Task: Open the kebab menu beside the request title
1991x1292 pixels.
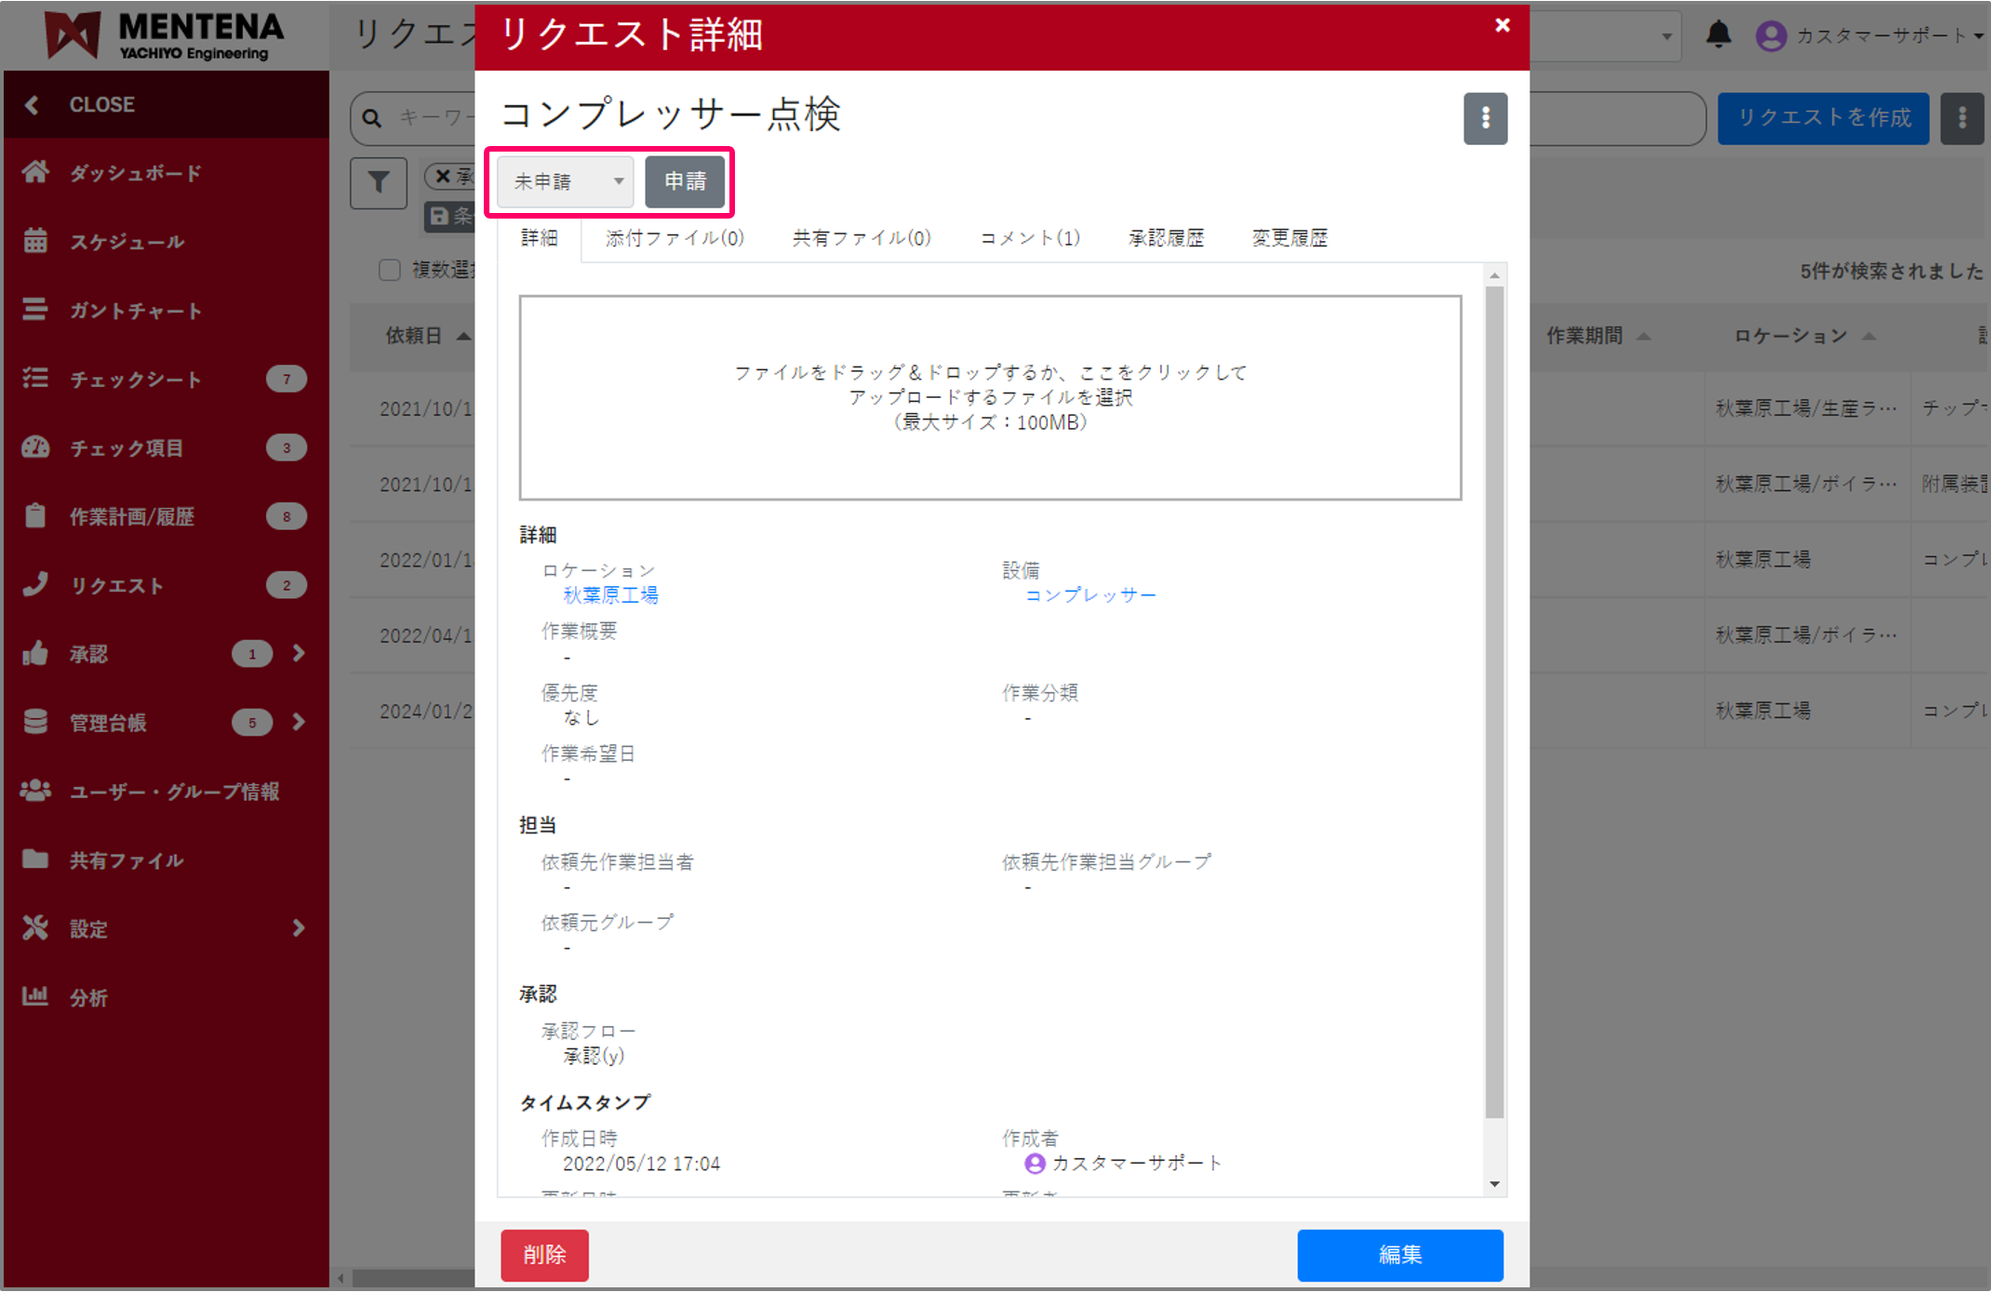Action: pos(1485,118)
